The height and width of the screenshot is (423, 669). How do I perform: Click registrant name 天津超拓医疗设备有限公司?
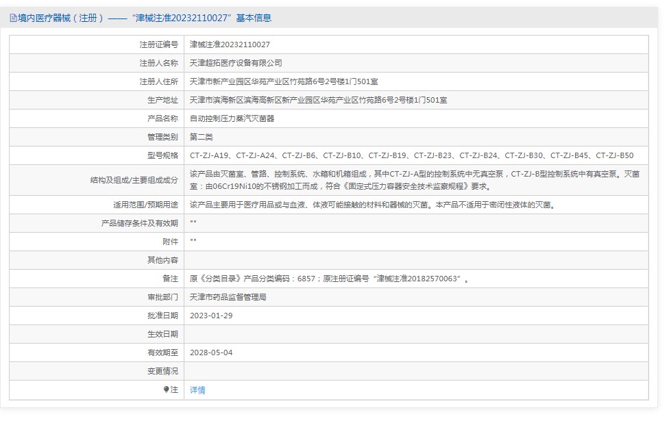click(x=236, y=63)
